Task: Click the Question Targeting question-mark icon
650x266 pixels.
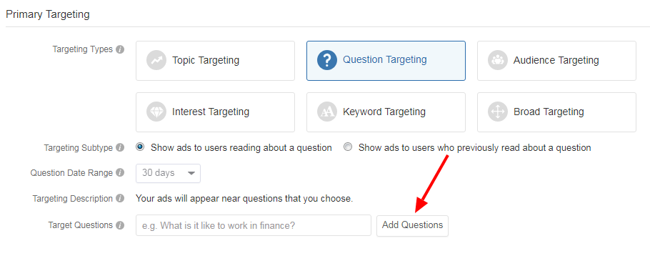Action: pyautogui.click(x=327, y=61)
